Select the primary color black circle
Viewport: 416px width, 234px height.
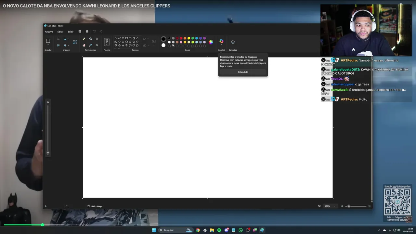163,39
